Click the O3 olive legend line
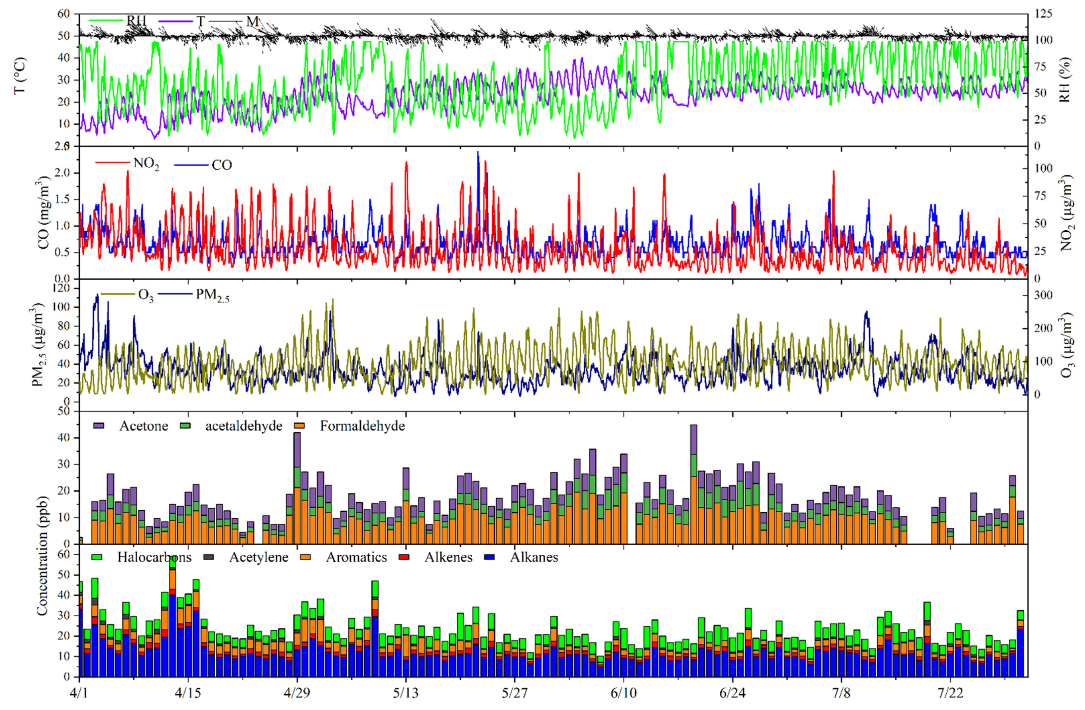 [118, 294]
